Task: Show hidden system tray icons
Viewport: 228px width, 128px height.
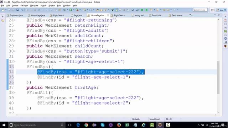Action: (x=199, y=125)
